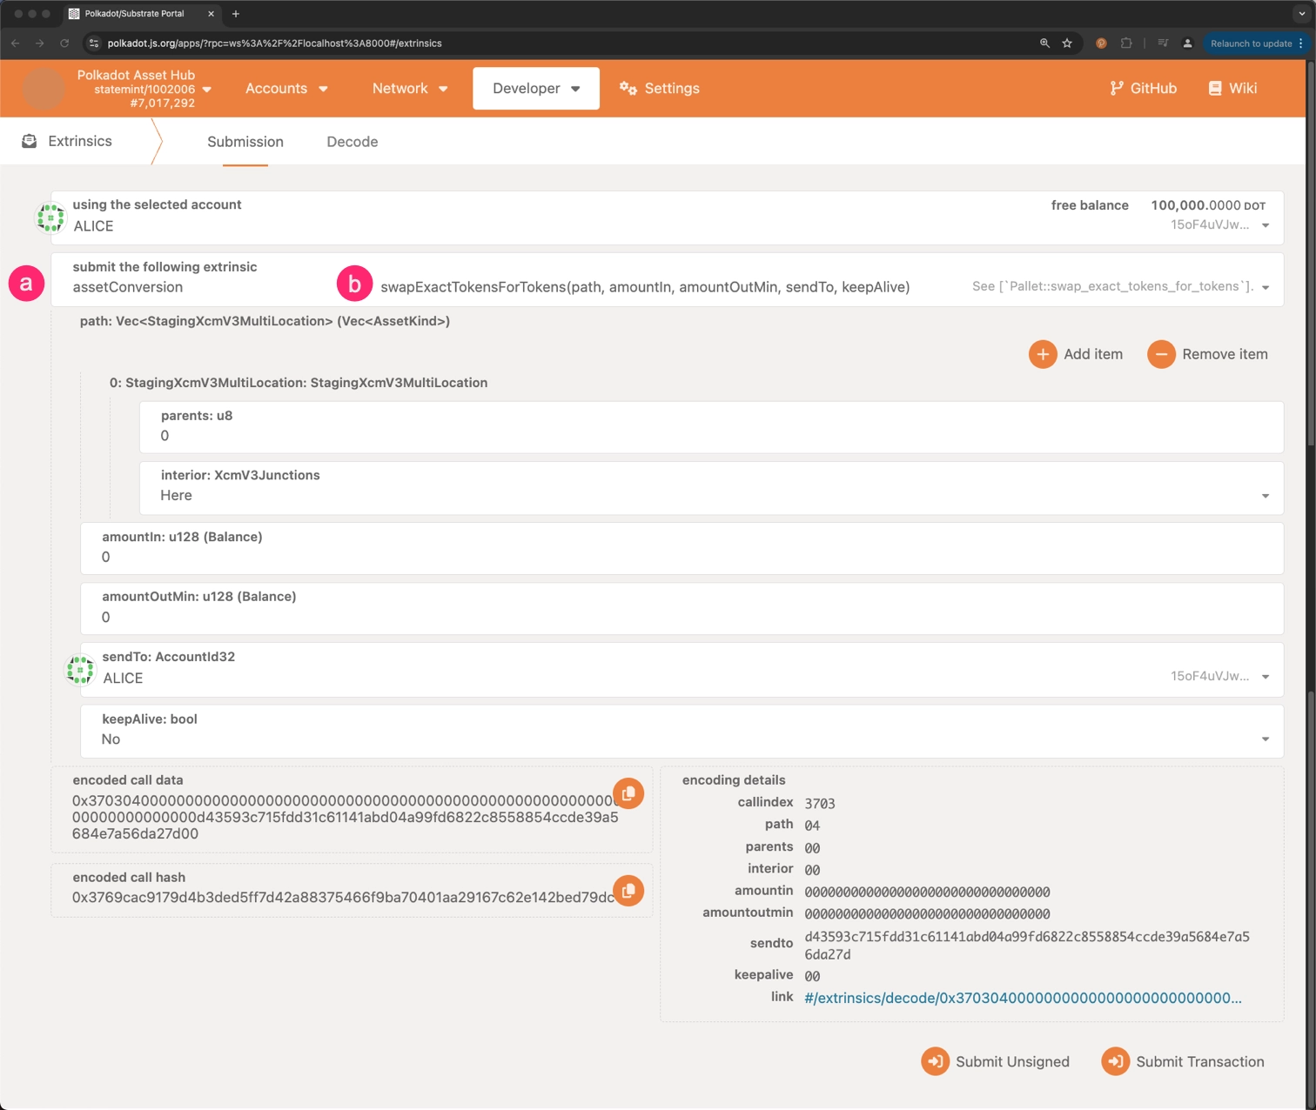Click the amountIn balance input field
This screenshot has width=1316, height=1110.
point(681,557)
